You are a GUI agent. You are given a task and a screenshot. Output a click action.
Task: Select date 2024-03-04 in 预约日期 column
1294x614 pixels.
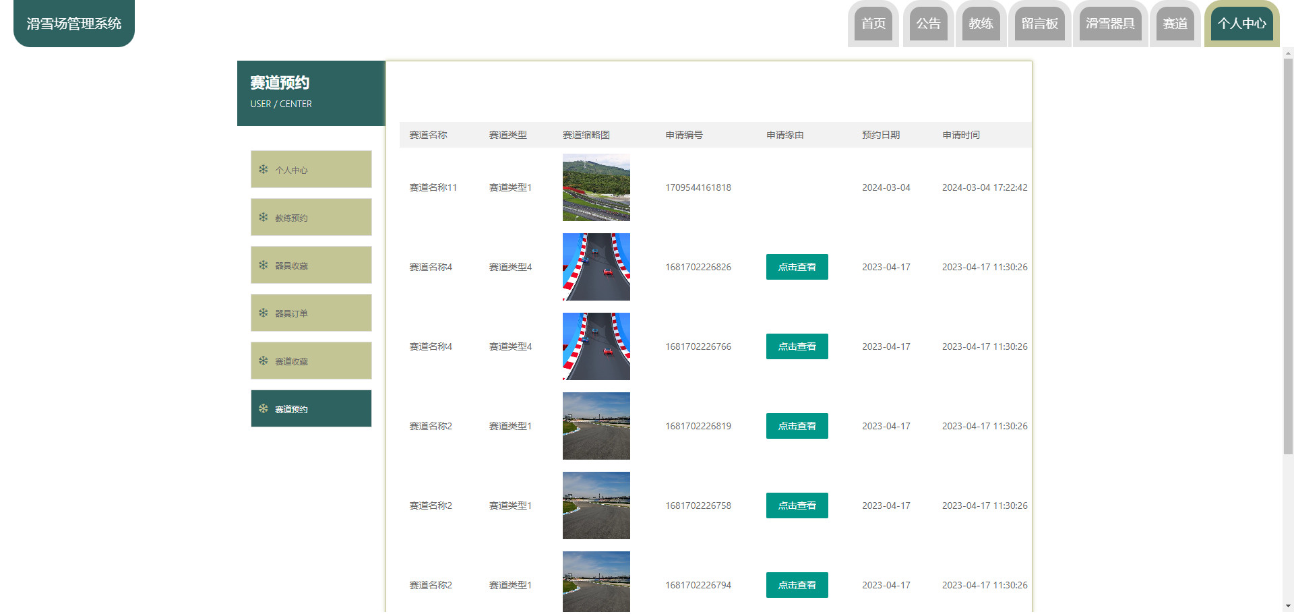coord(886,187)
